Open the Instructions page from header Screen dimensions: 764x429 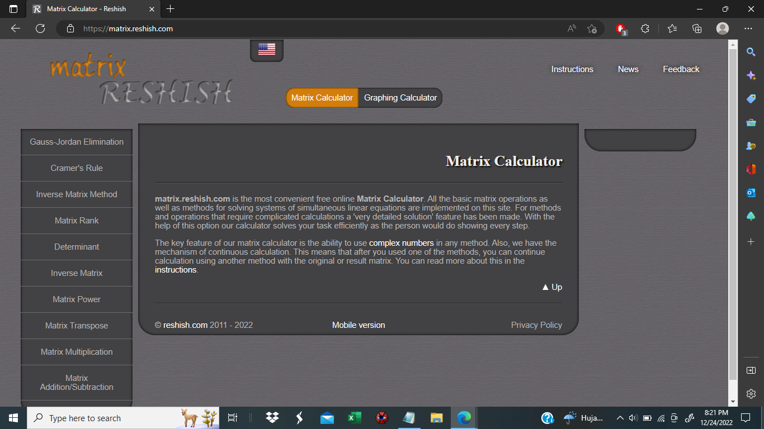point(572,69)
